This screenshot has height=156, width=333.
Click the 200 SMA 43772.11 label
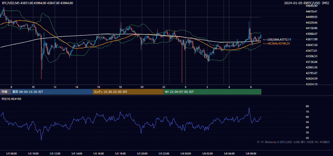(x=277, y=40)
